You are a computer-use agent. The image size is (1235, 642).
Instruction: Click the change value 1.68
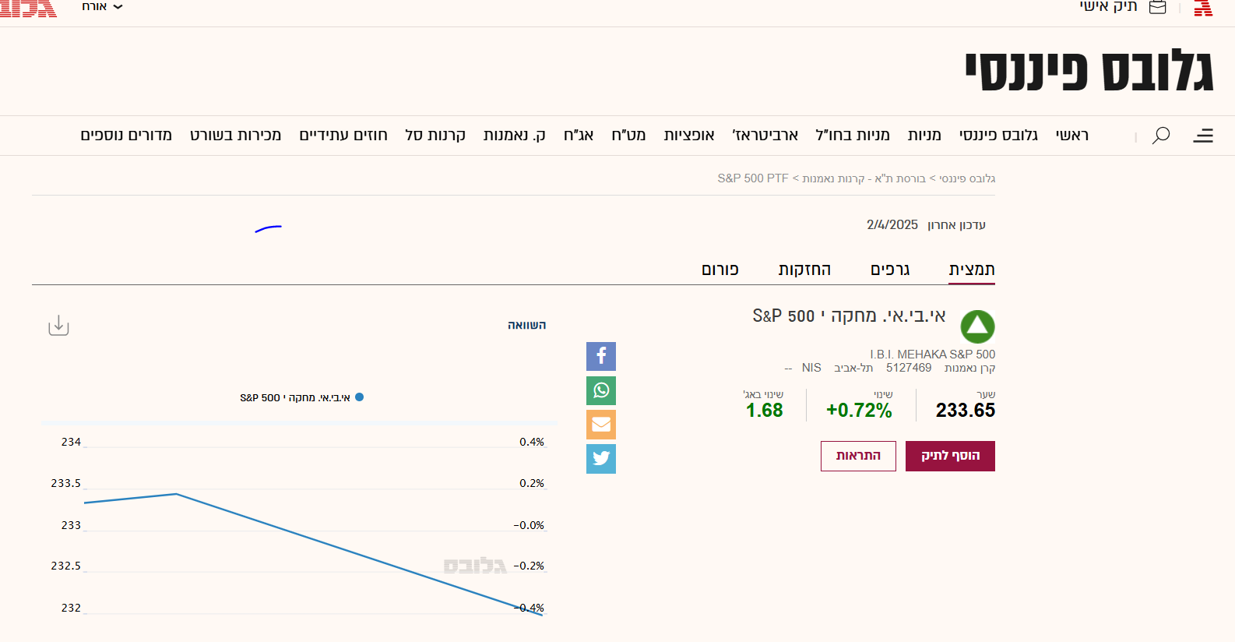click(765, 411)
